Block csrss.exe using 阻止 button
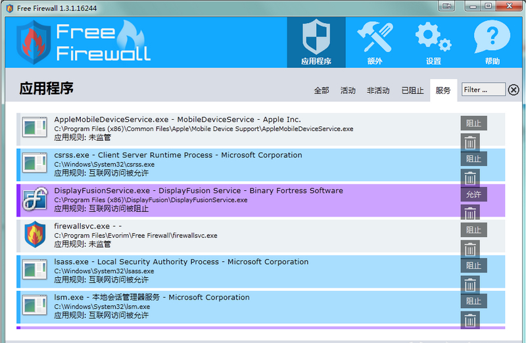This screenshot has width=526, height=343. (x=473, y=159)
